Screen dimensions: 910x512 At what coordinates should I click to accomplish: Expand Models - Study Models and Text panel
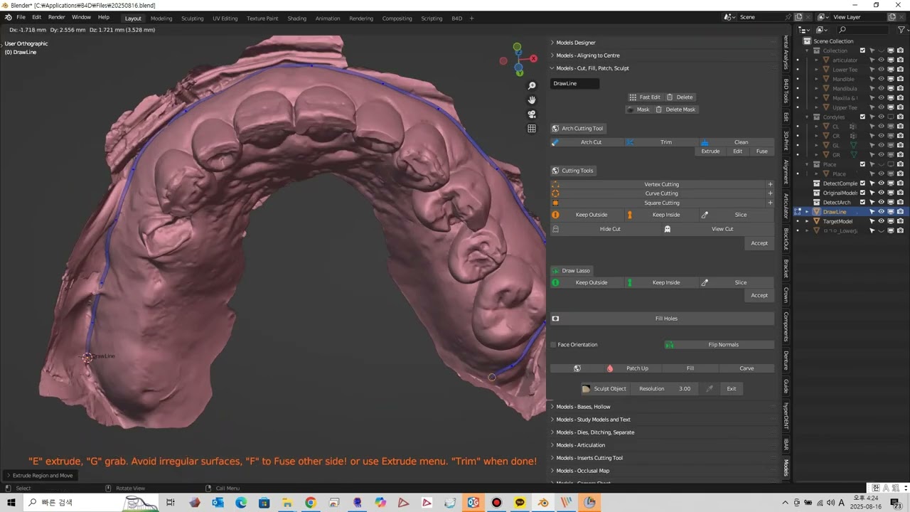[593, 420]
